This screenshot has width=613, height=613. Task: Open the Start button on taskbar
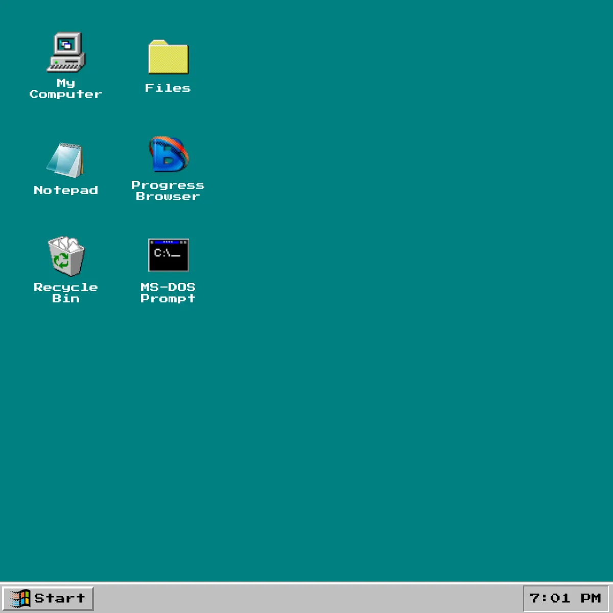pos(48,598)
